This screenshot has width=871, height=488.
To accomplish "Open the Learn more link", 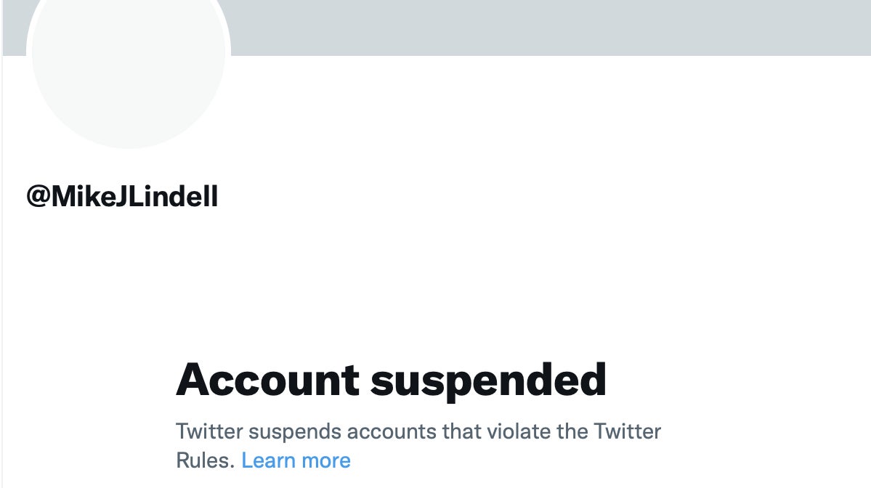I will point(296,460).
